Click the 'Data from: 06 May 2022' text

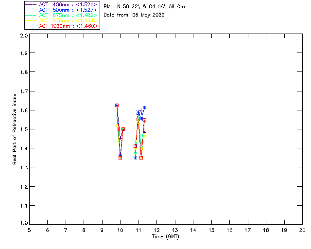pyautogui.click(x=134, y=15)
